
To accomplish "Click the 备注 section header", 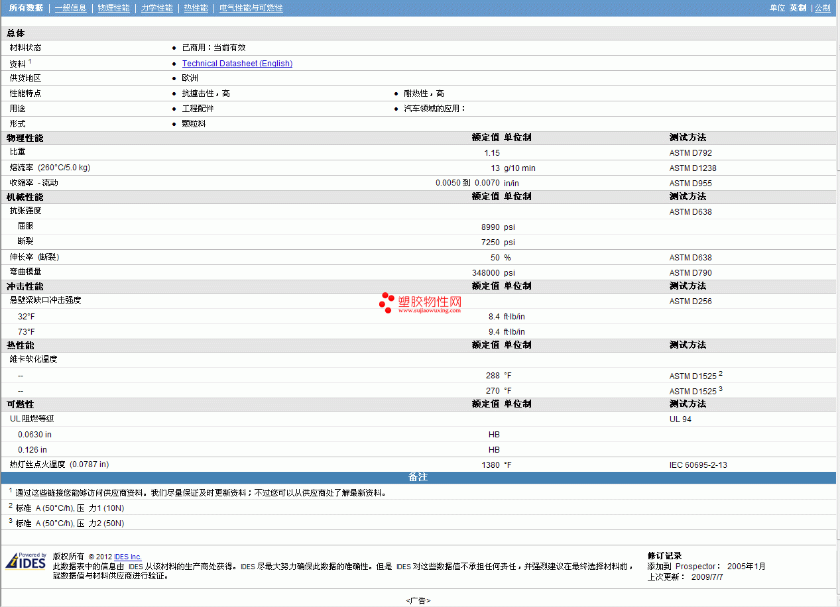I will [x=419, y=477].
